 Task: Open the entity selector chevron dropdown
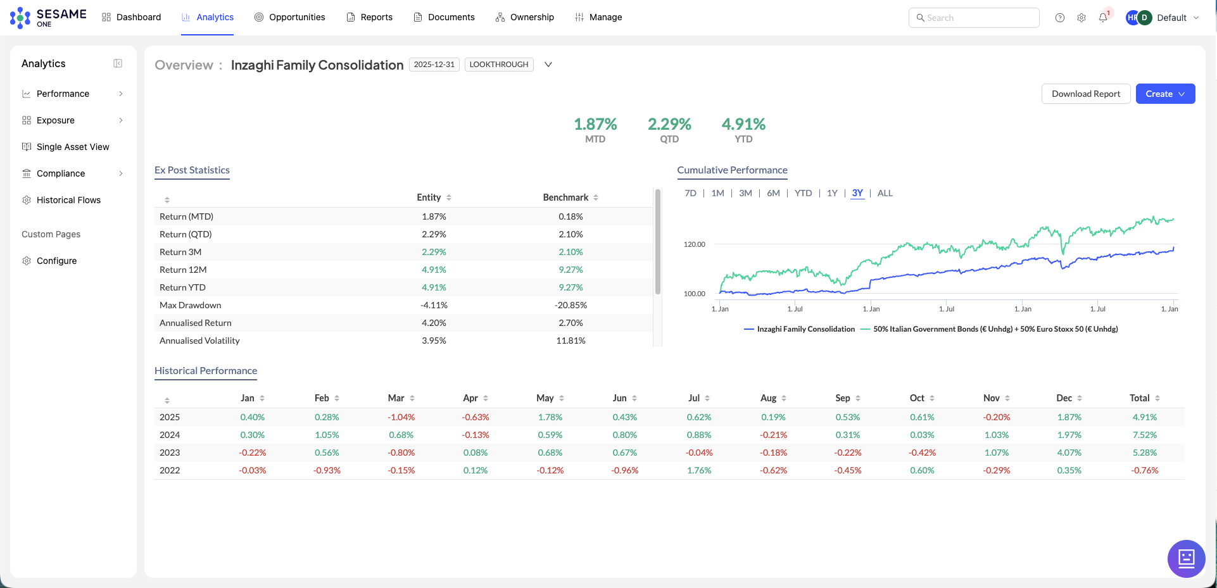[548, 65]
